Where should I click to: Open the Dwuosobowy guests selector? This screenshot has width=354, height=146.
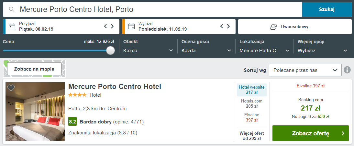[295, 26]
